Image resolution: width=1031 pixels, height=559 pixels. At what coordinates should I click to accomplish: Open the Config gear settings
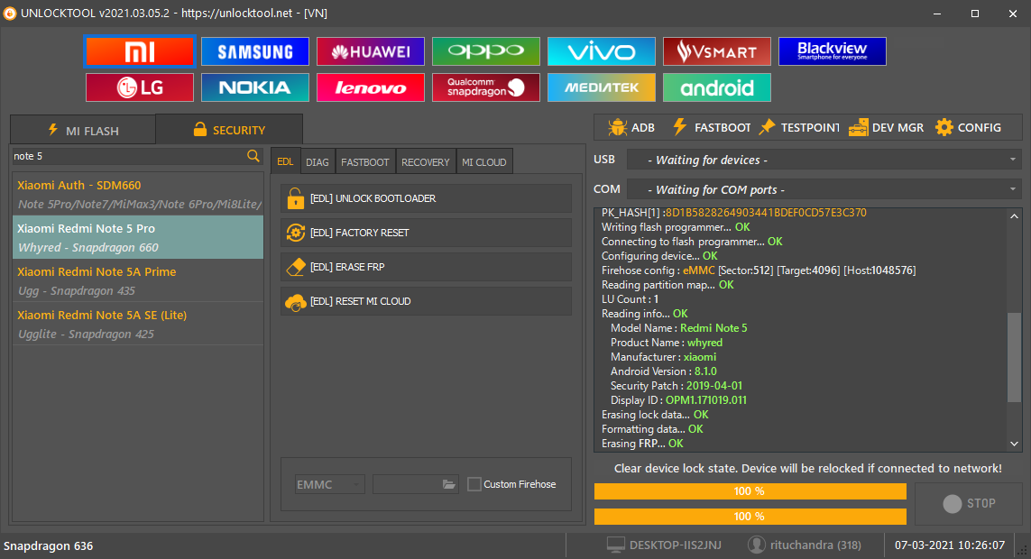pyautogui.click(x=968, y=127)
